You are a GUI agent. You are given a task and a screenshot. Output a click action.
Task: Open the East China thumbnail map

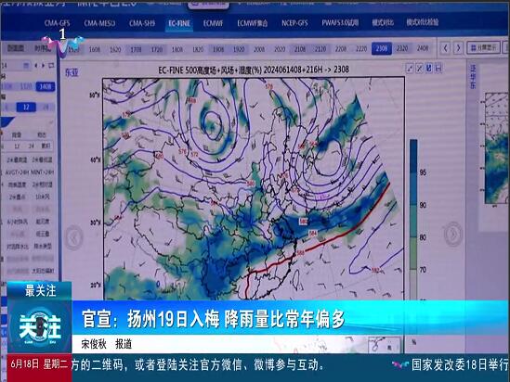tap(497, 147)
